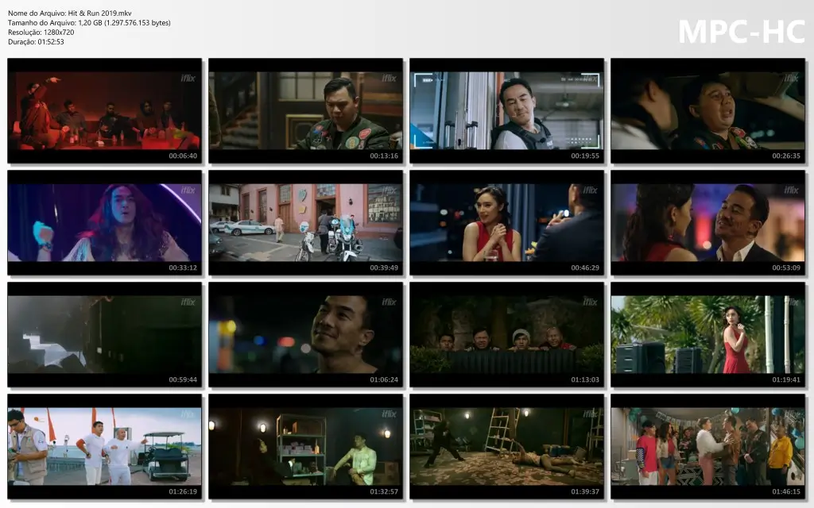Click the file size line showing 1,20 GB
Viewport: 814px width, 508px height.
click(89, 23)
